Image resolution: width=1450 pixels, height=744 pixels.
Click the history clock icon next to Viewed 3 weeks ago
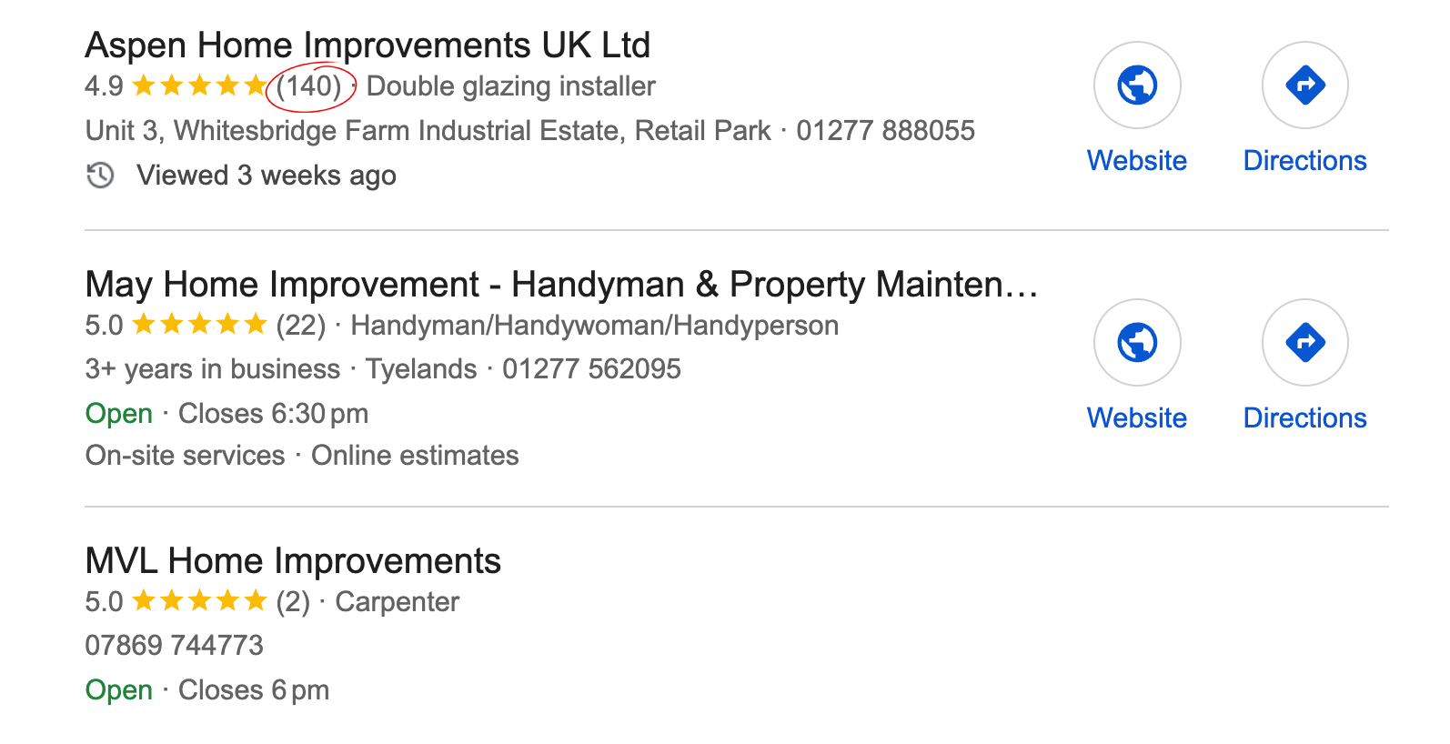100,175
